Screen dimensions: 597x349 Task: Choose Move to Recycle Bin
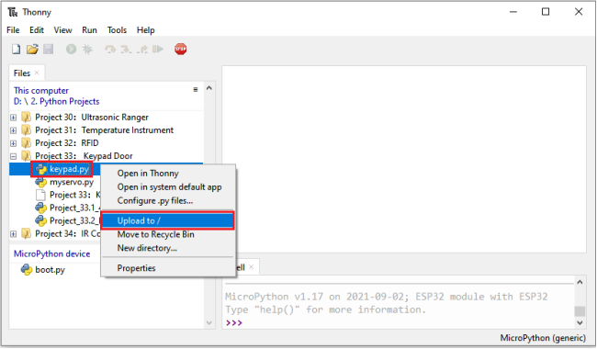click(x=168, y=234)
